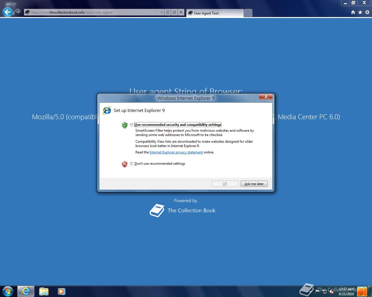Click Show desktop strip at taskbar end
The height and width of the screenshot is (297, 372).
click(370, 291)
